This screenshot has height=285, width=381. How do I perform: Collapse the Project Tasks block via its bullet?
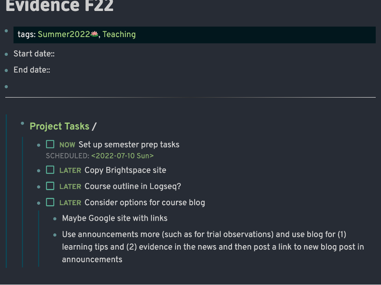22,123
